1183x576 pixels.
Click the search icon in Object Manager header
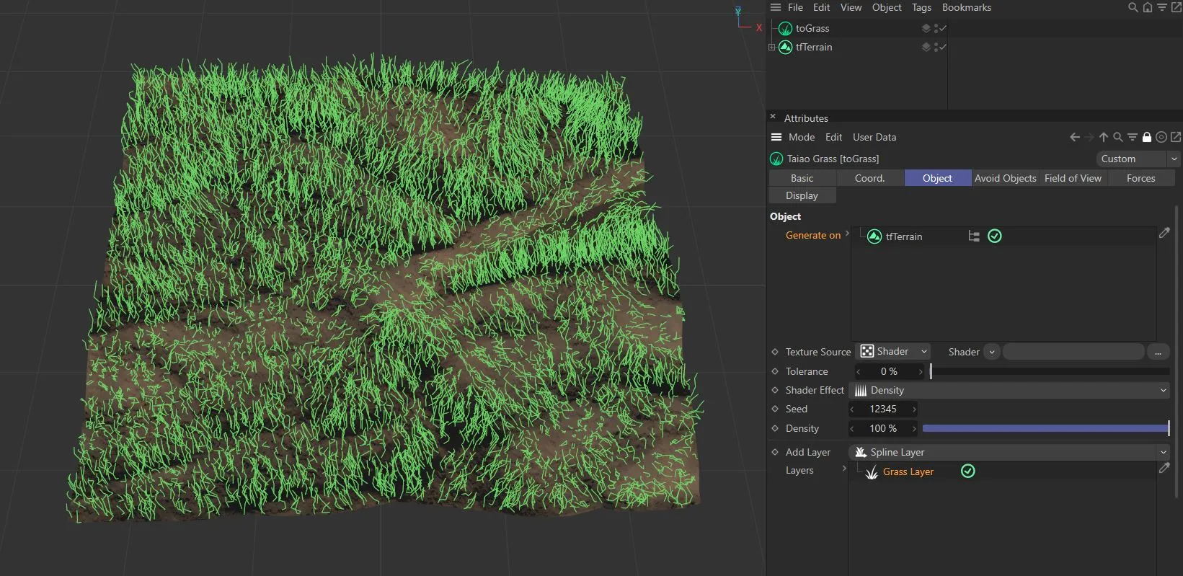pyautogui.click(x=1133, y=7)
